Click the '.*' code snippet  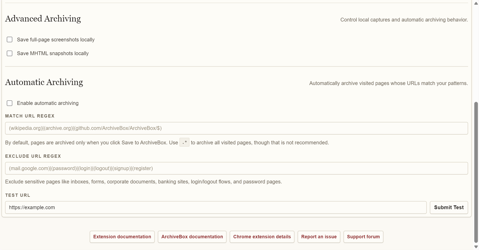[x=184, y=143]
